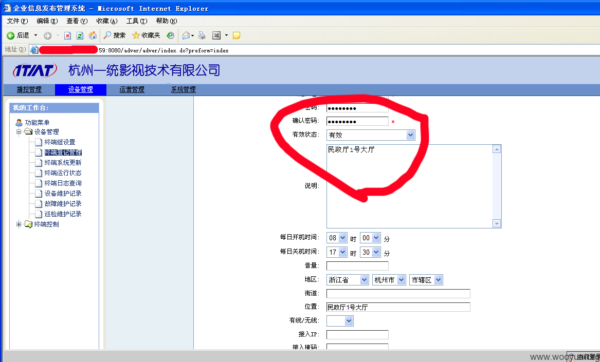Viewport: 600px width, 362px height.
Task: Open the Mail button dropdown arrow
Action: click(x=192, y=35)
